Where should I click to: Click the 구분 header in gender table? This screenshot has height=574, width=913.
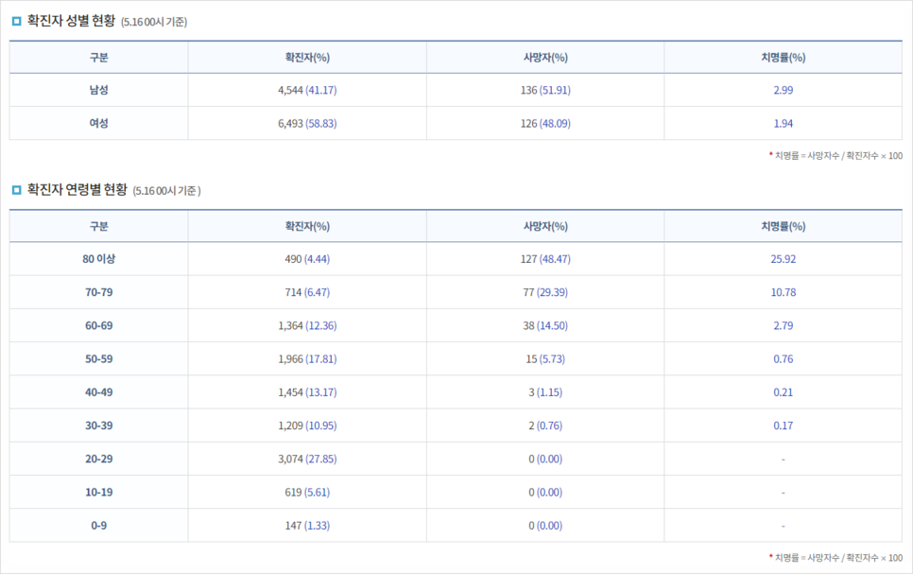click(x=98, y=57)
